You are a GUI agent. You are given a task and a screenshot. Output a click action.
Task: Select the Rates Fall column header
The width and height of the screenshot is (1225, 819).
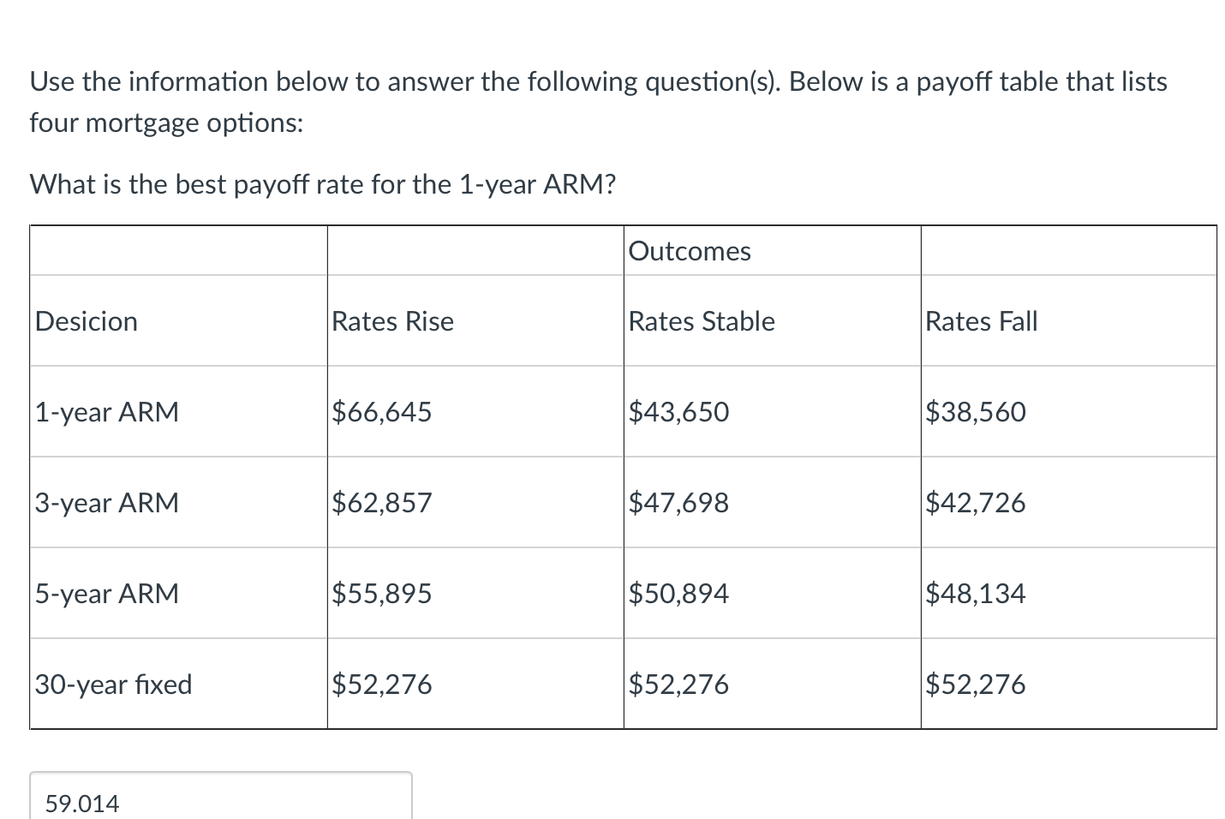[x=981, y=321]
